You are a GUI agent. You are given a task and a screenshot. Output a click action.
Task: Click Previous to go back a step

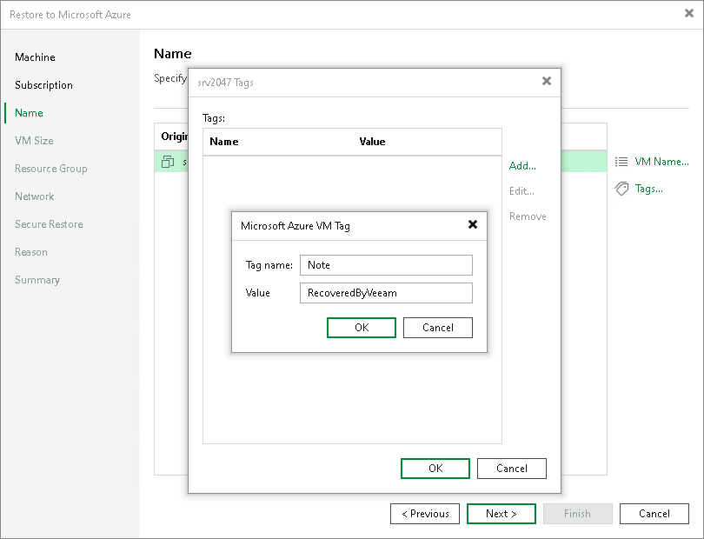424,513
